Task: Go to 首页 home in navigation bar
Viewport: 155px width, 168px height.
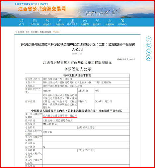Action: 22,22
